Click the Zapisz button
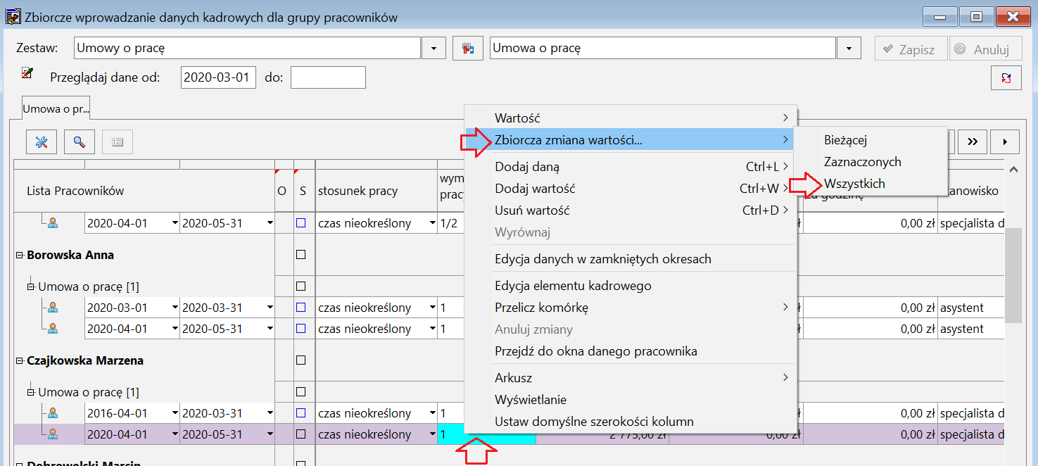1038x466 pixels. pyautogui.click(x=911, y=49)
